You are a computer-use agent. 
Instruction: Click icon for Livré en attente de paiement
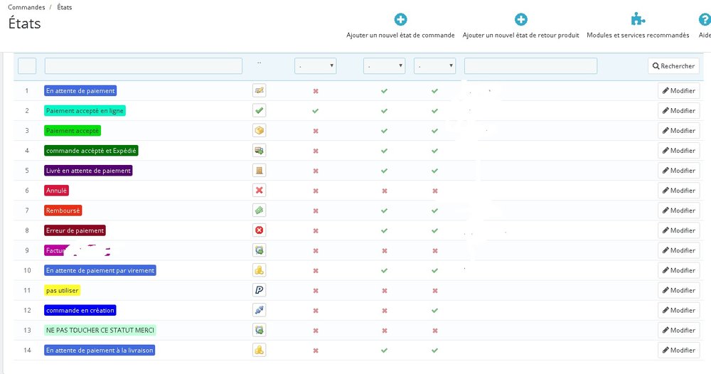259,171
